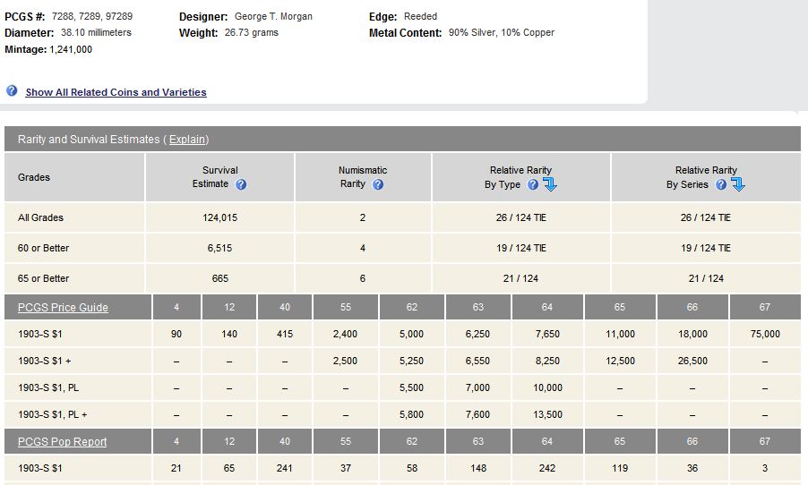The height and width of the screenshot is (485, 808).
Task: Click help icon beside Show All Related Coins
Action: click(12, 91)
